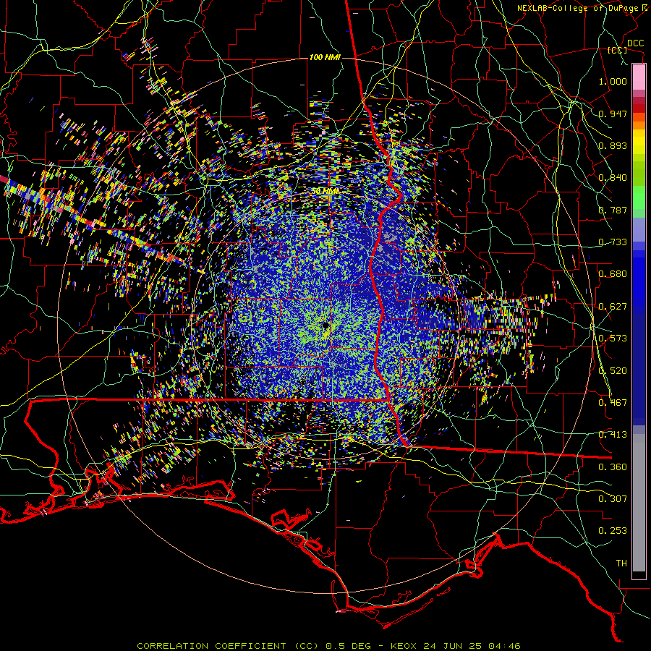The height and width of the screenshot is (651, 651).
Task: Click the pink top segment of color bar
Action: pos(639,77)
